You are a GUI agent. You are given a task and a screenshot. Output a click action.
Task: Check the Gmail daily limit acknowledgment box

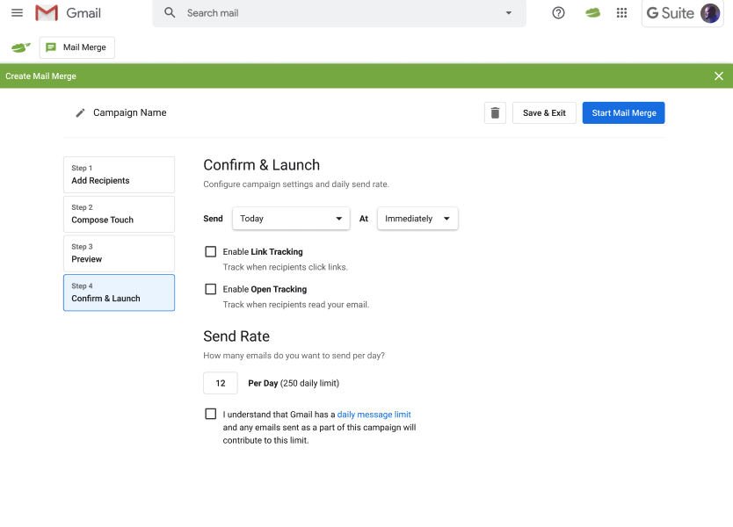click(x=211, y=414)
